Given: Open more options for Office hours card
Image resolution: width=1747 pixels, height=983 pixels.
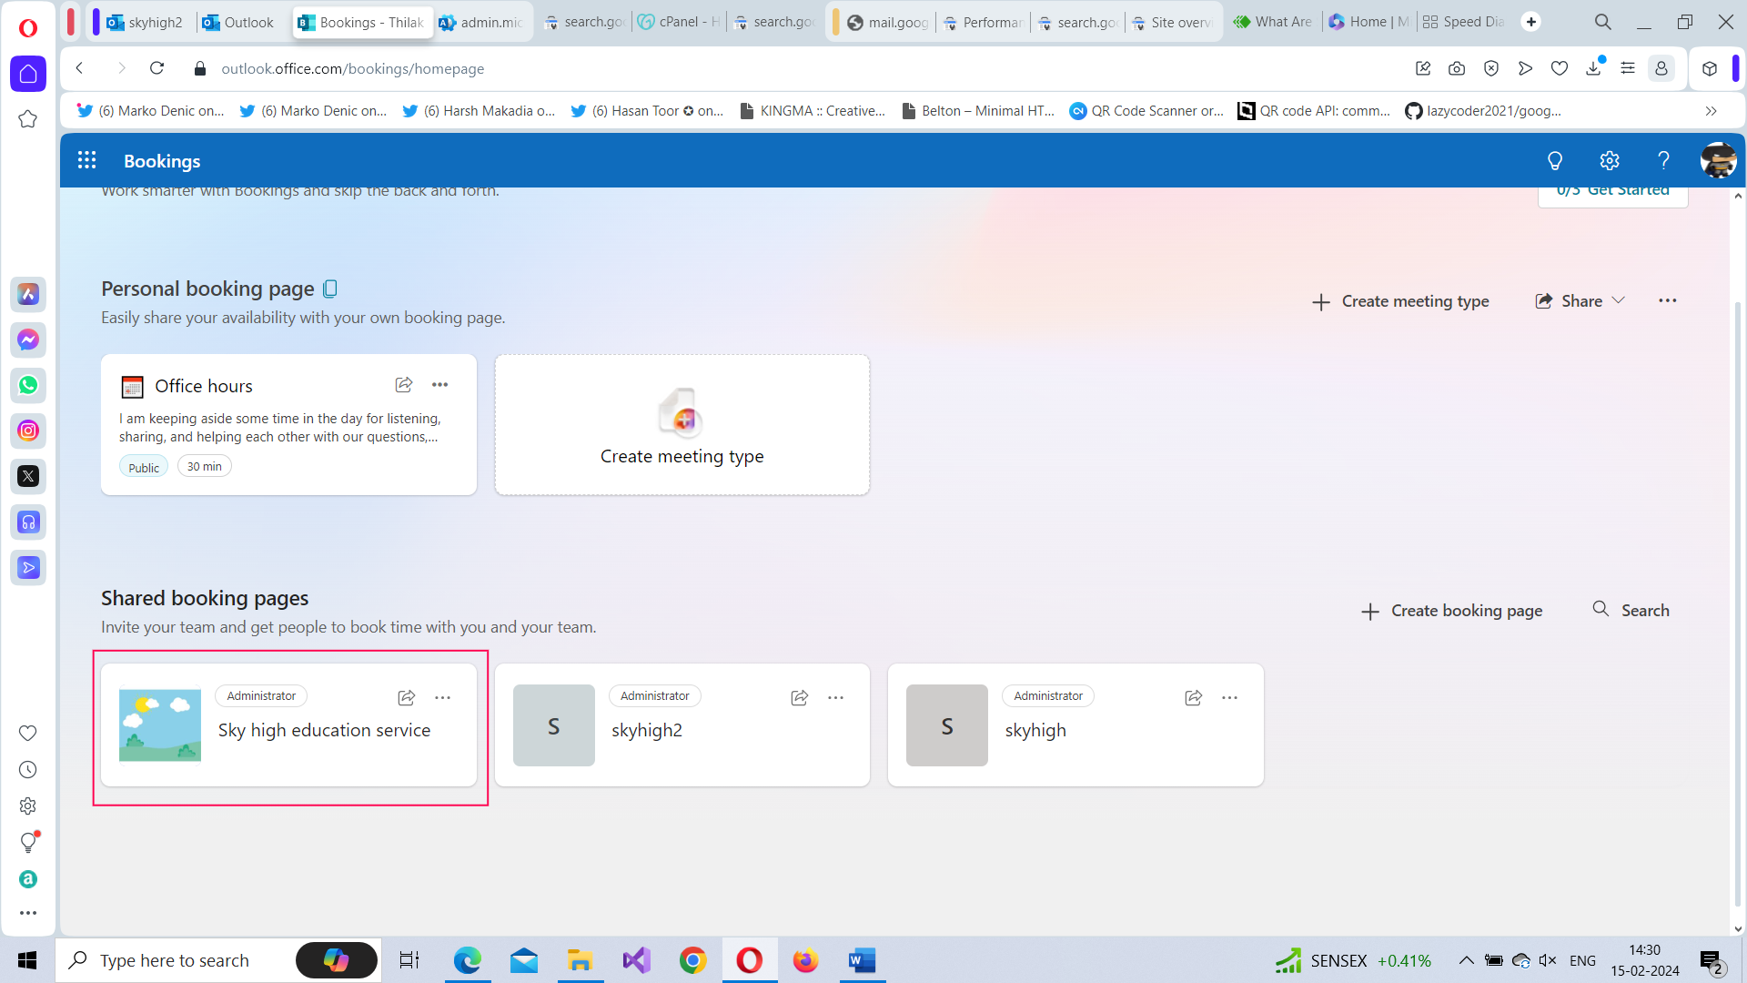Looking at the screenshot, I should (440, 385).
